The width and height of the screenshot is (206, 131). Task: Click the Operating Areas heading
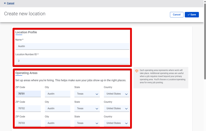[26, 73]
